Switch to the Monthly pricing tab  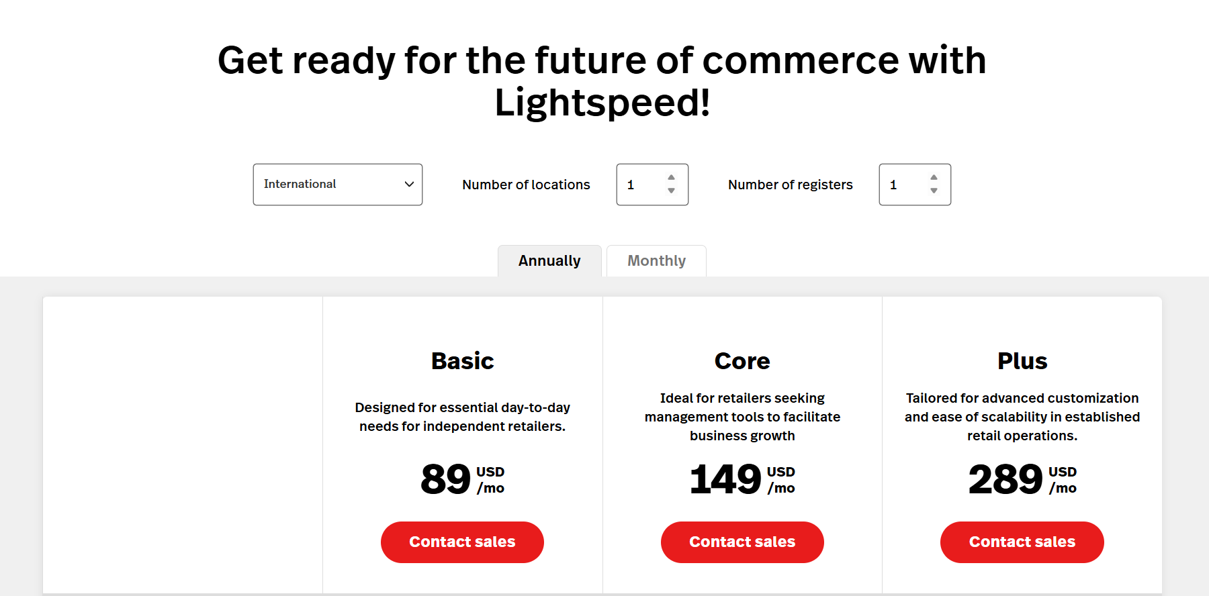point(656,260)
